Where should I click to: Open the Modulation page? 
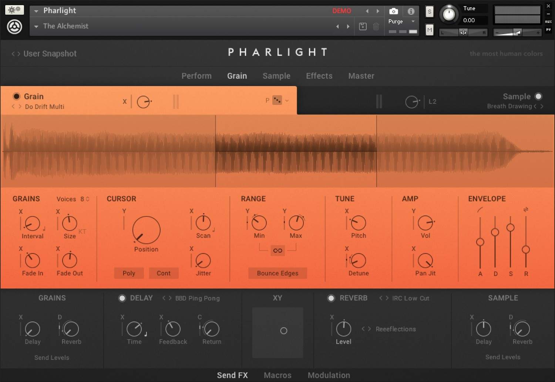tap(329, 375)
